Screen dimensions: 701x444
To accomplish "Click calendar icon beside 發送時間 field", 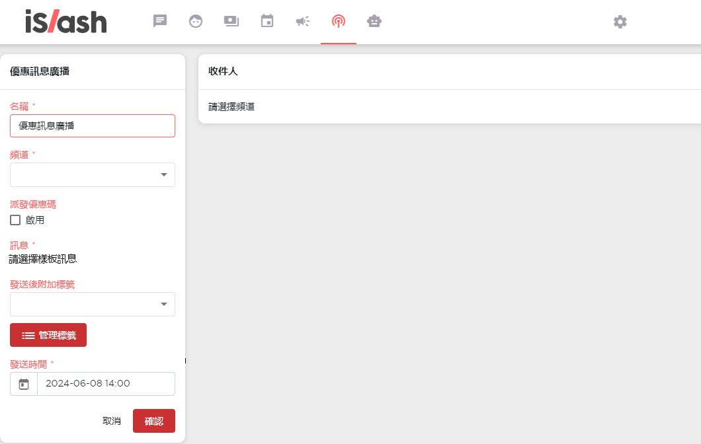I will pos(24,384).
